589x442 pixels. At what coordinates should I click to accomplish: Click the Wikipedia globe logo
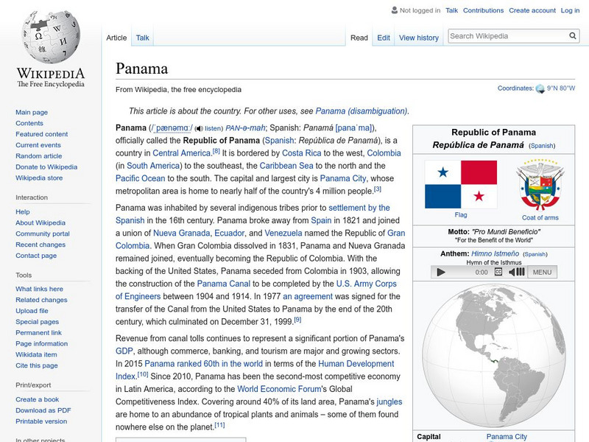point(50,37)
